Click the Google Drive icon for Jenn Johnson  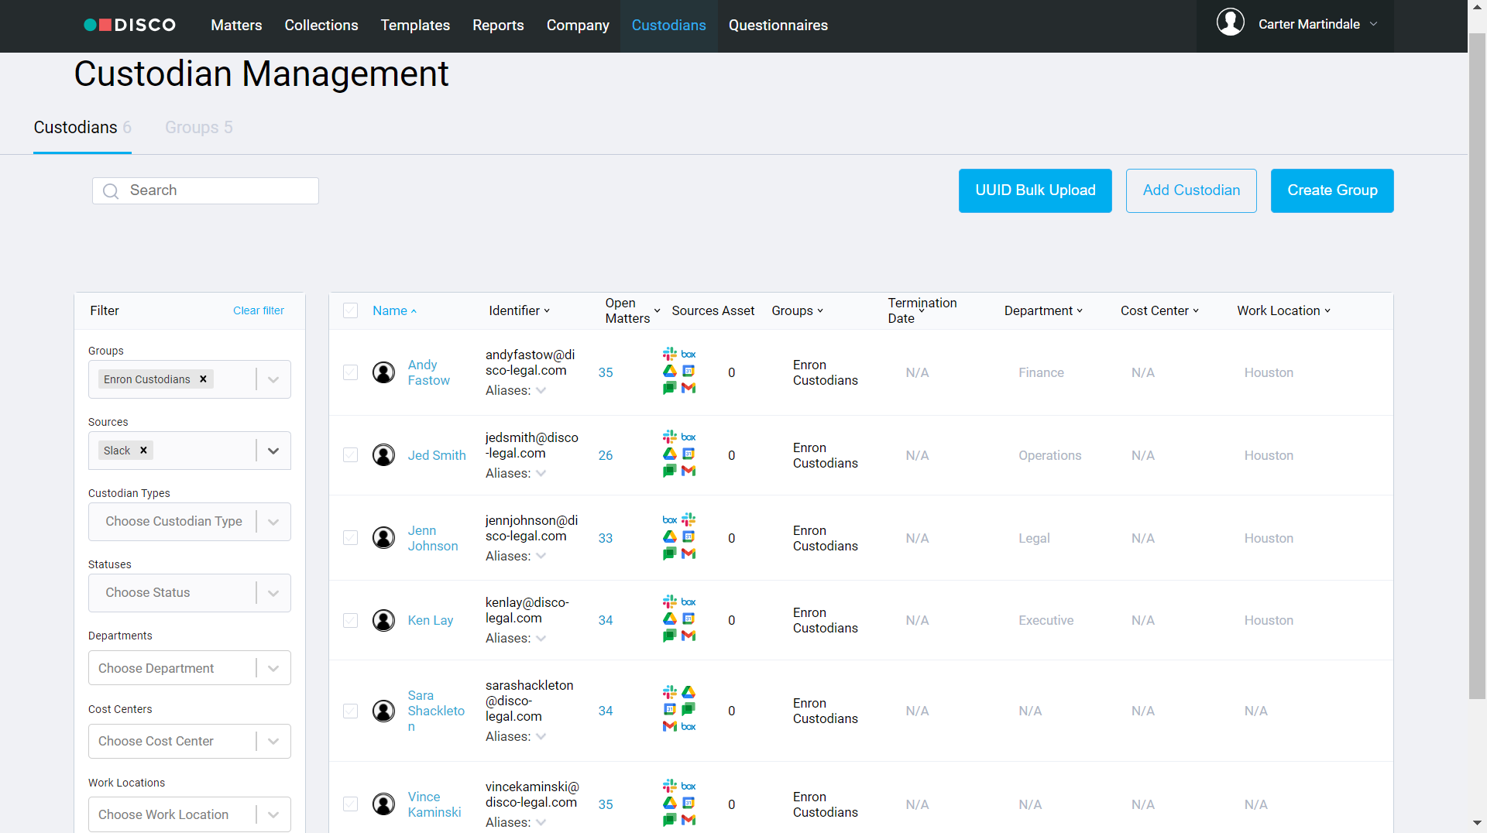click(x=669, y=536)
